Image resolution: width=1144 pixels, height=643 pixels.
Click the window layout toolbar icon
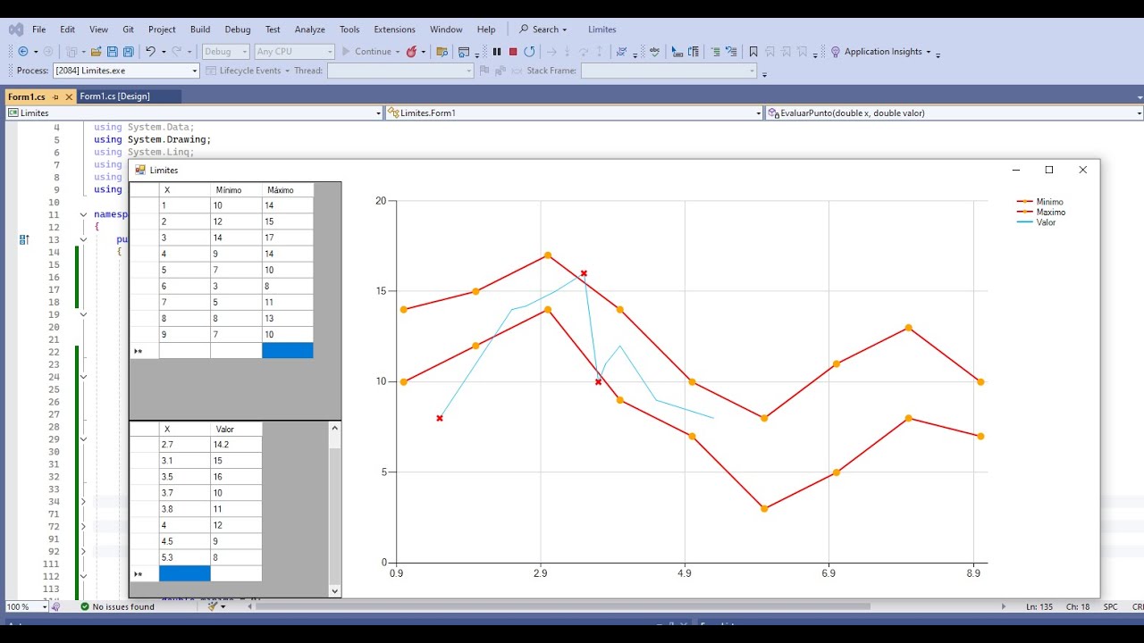pos(463,52)
